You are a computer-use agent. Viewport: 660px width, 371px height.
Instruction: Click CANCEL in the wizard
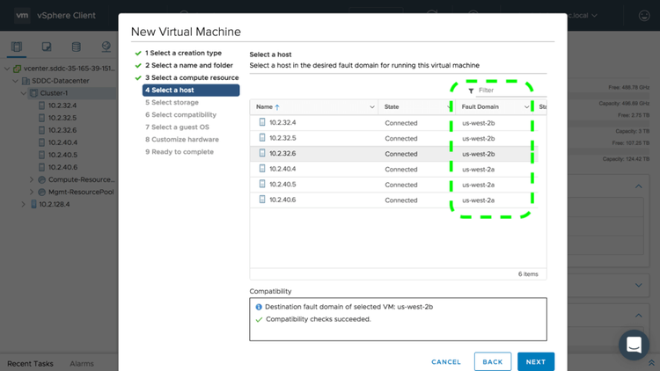(446, 361)
